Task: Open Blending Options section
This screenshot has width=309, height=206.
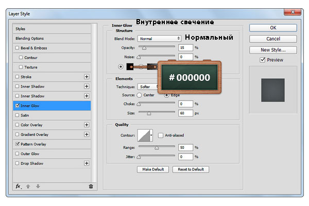Action: click(52, 39)
